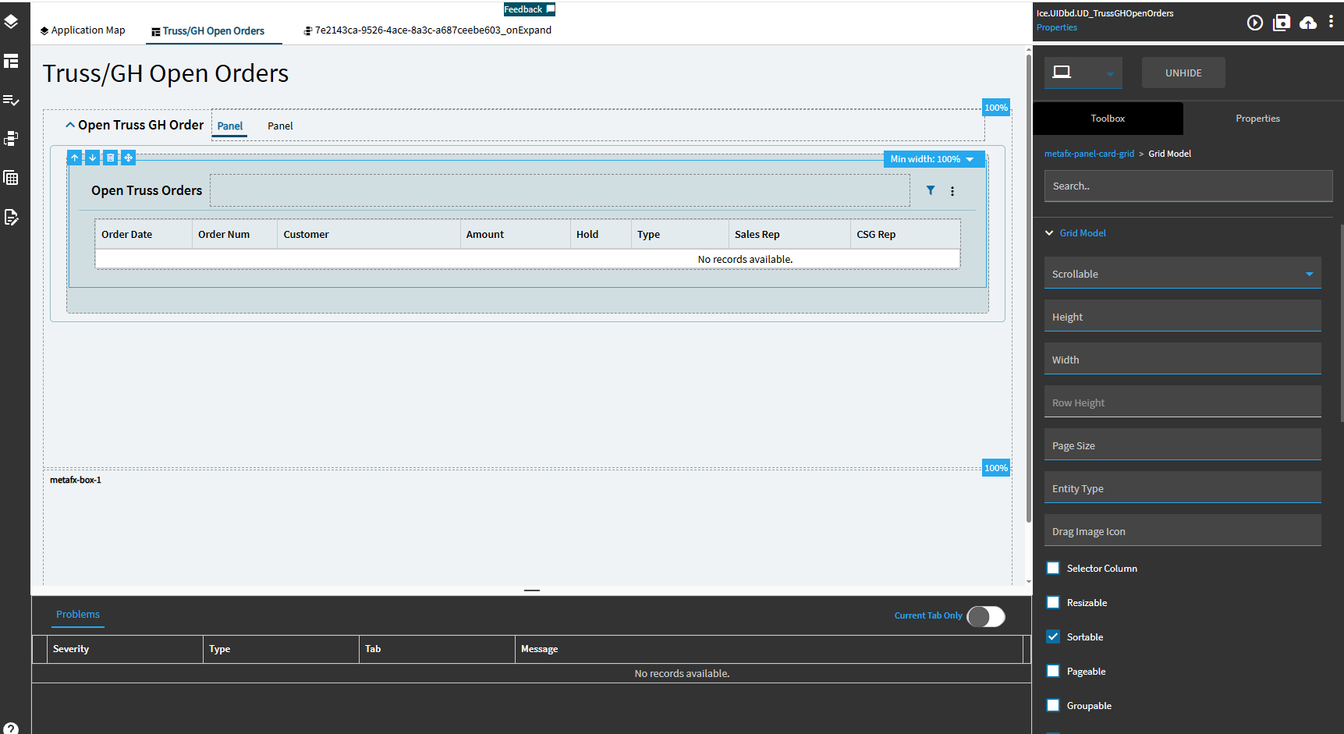Click the Properties link under component name
1344x734 pixels.
pyautogui.click(x=1056, y=27)
